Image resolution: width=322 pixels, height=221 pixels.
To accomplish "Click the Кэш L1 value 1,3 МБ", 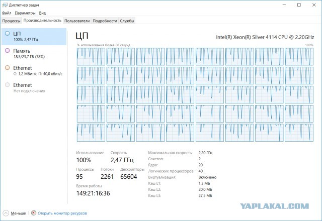I will [x=204, y=183].
